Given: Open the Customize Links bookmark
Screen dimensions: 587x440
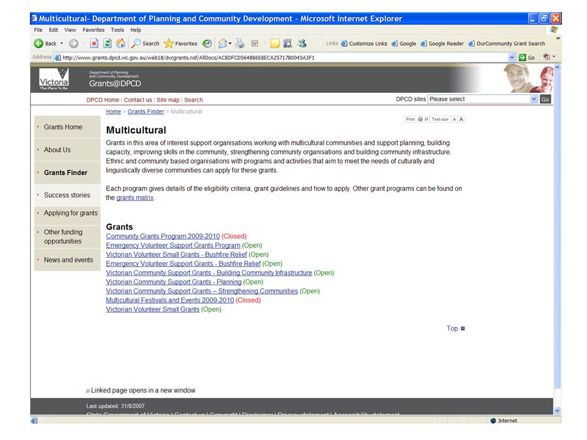Looking at the screenshot, I should pyautogui.click(x=364, y=44).
